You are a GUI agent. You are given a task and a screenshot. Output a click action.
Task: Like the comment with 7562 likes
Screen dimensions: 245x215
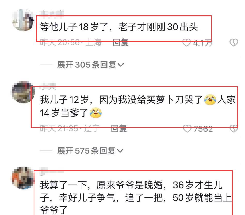[x=187, y=129]
